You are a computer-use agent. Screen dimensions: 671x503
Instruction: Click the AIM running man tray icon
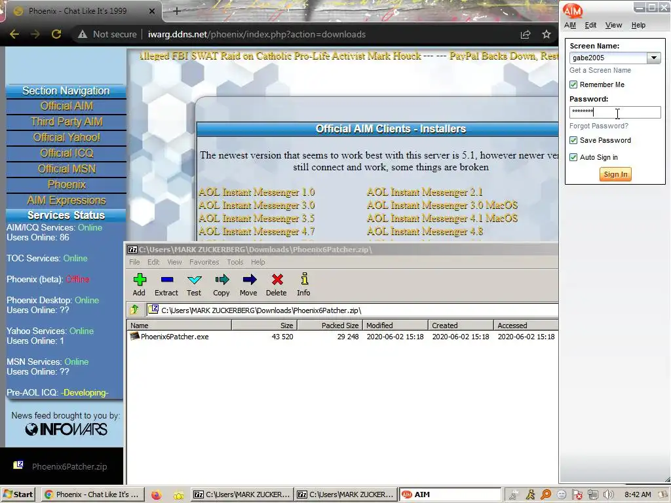click(x=529, y=494)
